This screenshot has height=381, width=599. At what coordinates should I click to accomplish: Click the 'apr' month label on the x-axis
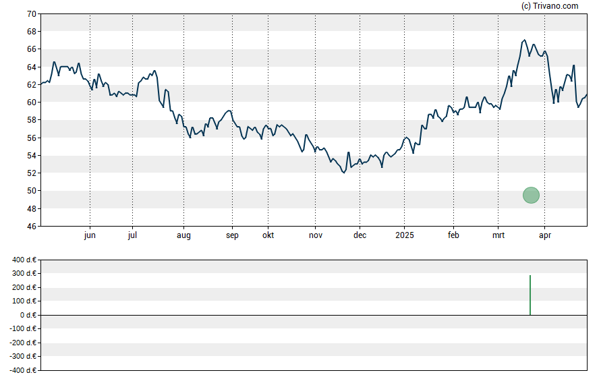click(545, 235)
